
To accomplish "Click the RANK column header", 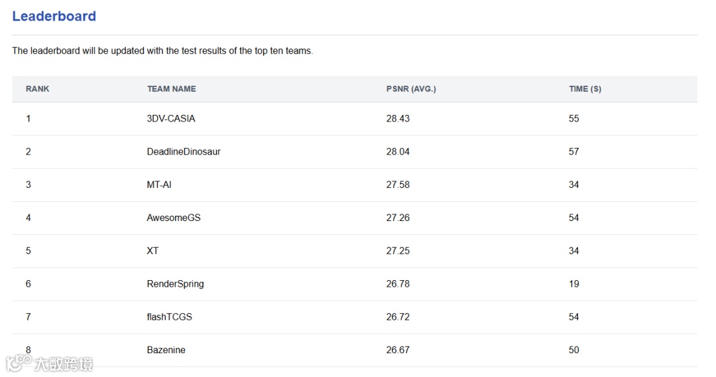I will (x=38, y=89).
